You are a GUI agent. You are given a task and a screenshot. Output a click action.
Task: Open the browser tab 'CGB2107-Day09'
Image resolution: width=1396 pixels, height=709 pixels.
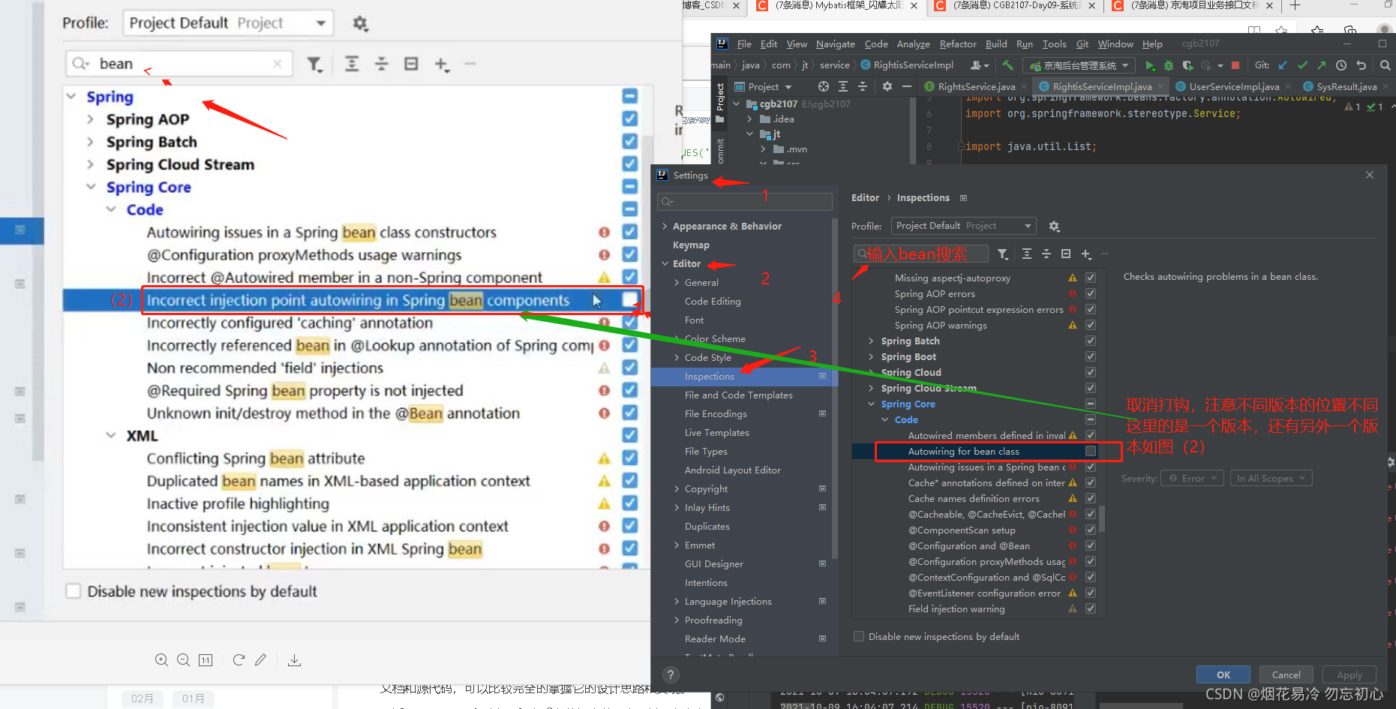pyautogui.click(x=1016, y=6)
